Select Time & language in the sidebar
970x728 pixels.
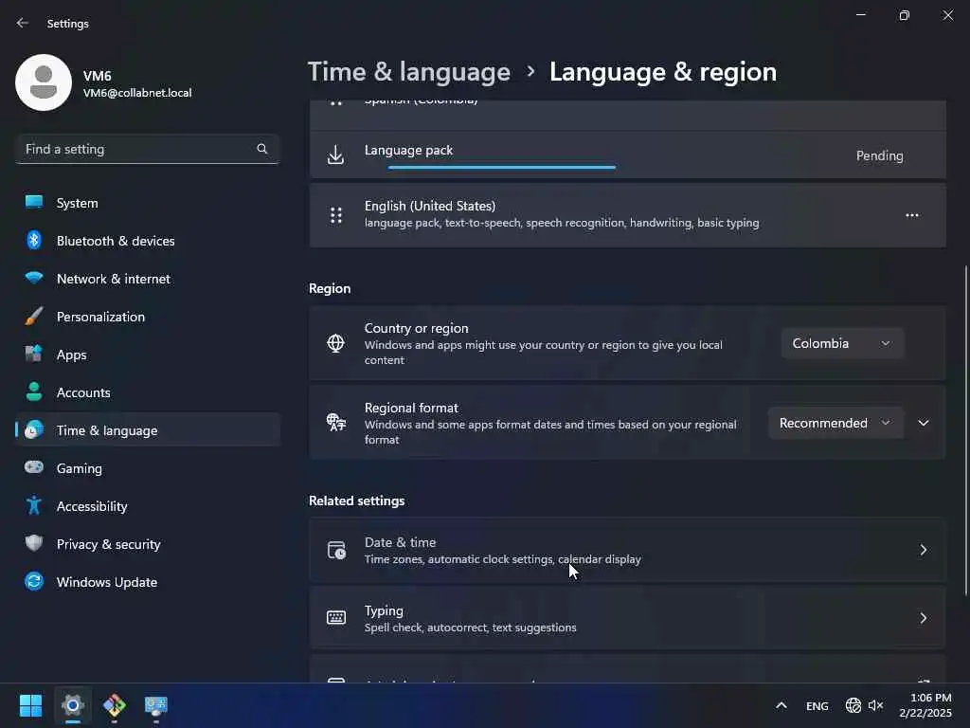click(x=148, y=430)
